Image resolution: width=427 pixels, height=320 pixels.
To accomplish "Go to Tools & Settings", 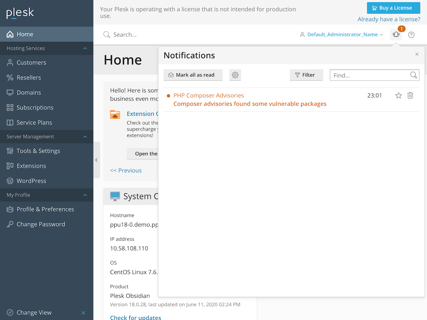I will coord(38,151).
